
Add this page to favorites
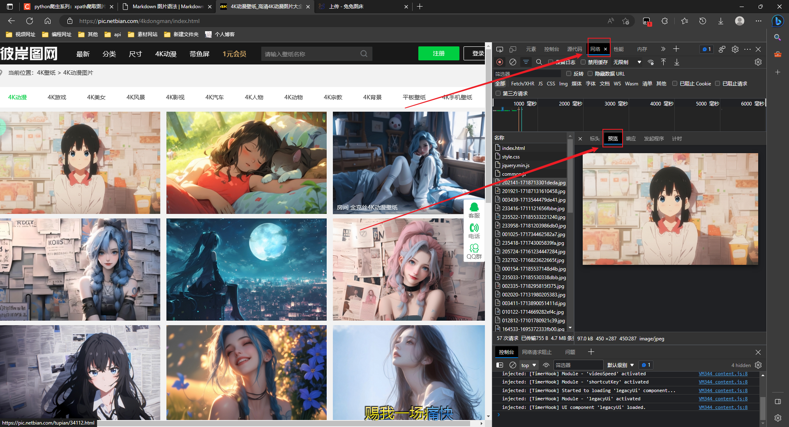pyautogui.click(x=626, y=21)
